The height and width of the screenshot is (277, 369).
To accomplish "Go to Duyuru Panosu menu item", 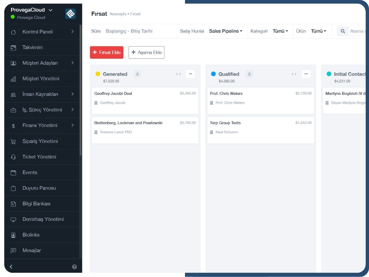I will (39, 188).
